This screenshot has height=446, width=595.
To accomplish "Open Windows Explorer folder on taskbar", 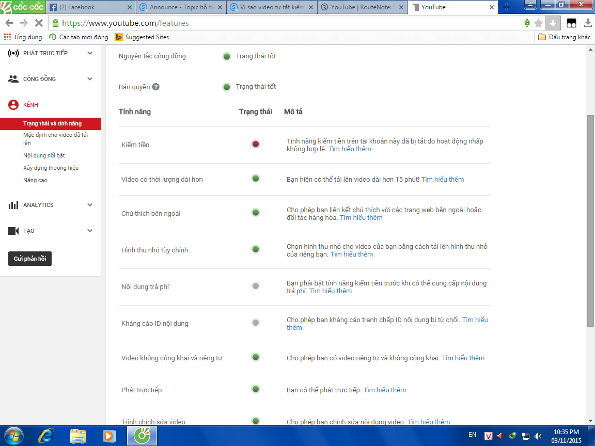I will [x=78, y=436].
